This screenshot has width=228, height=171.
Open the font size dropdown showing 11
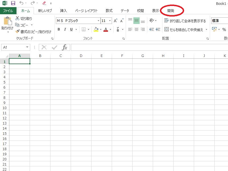click(110, 21)
